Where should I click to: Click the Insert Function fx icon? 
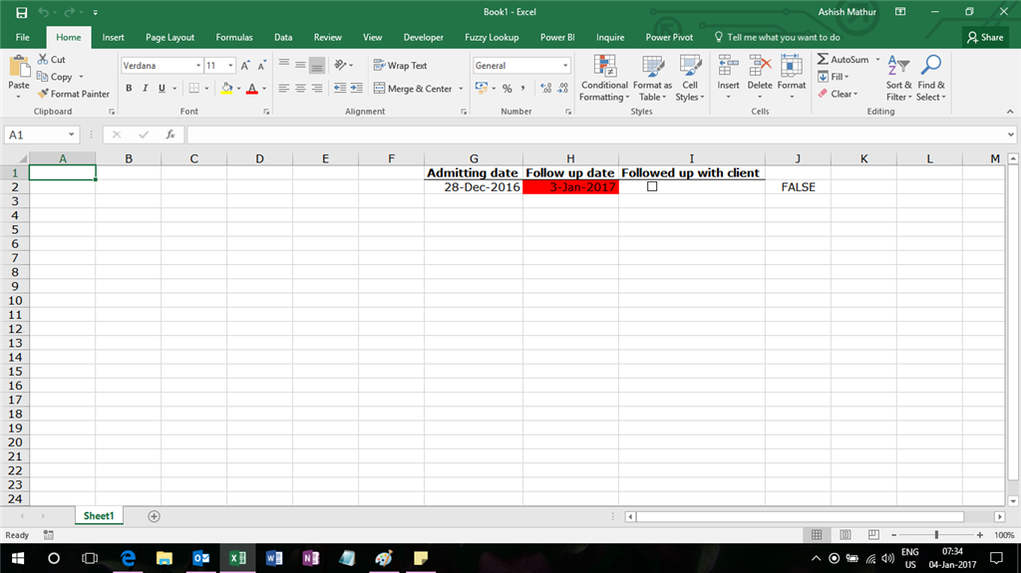coord(170,135)
